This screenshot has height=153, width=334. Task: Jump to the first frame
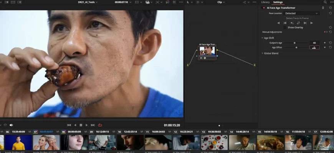(x=69, y=125)
